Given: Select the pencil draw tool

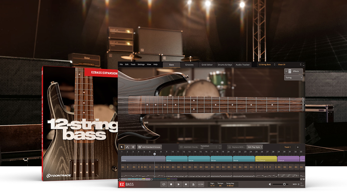Looking at the screenshot, I should [x=127, y=147].
